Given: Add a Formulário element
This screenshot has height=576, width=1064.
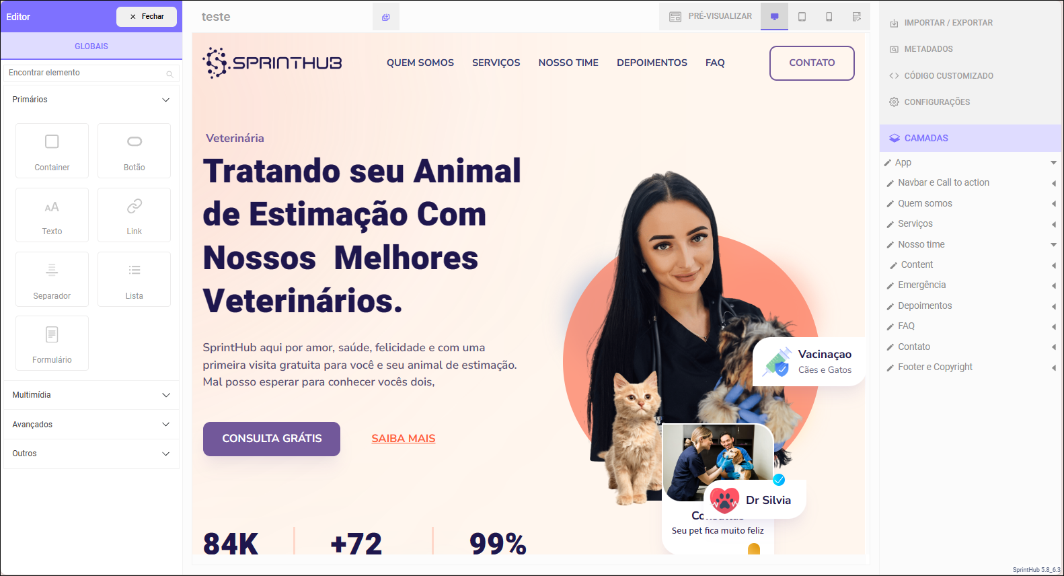Looking at the screenshot, I should pos(52,343).
